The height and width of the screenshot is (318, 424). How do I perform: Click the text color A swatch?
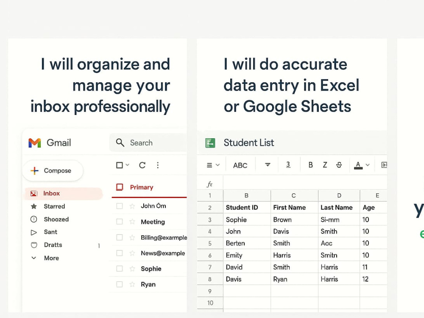click(358, 165)
